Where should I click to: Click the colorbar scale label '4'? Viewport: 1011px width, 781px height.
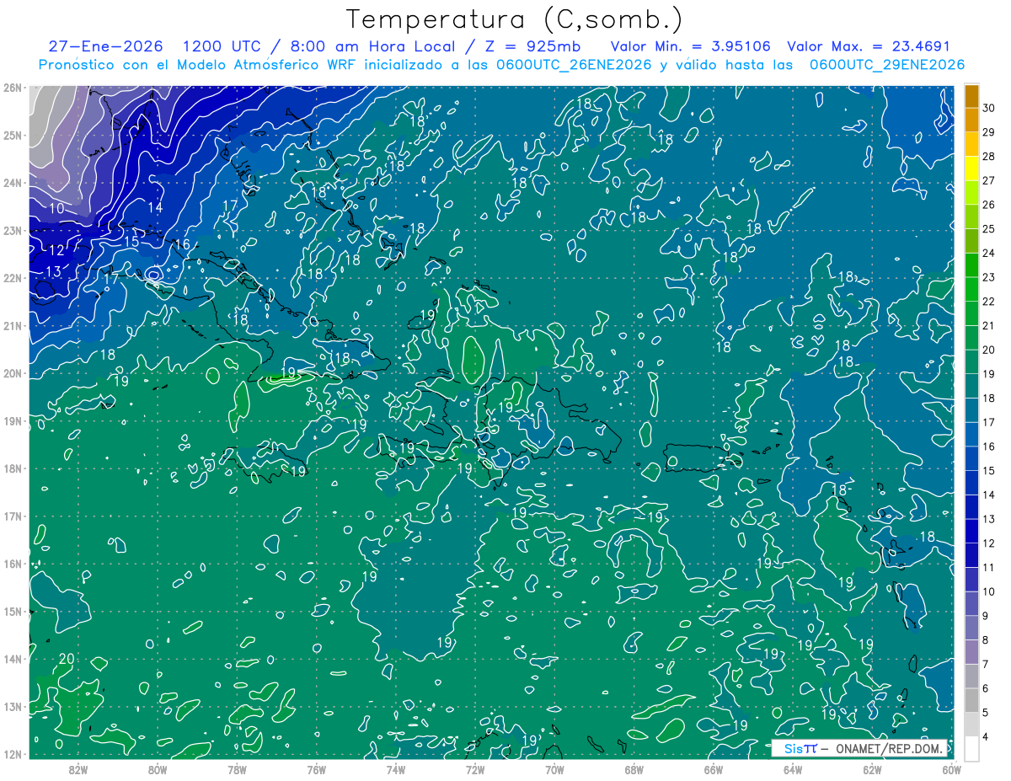(x=986, y=736)
